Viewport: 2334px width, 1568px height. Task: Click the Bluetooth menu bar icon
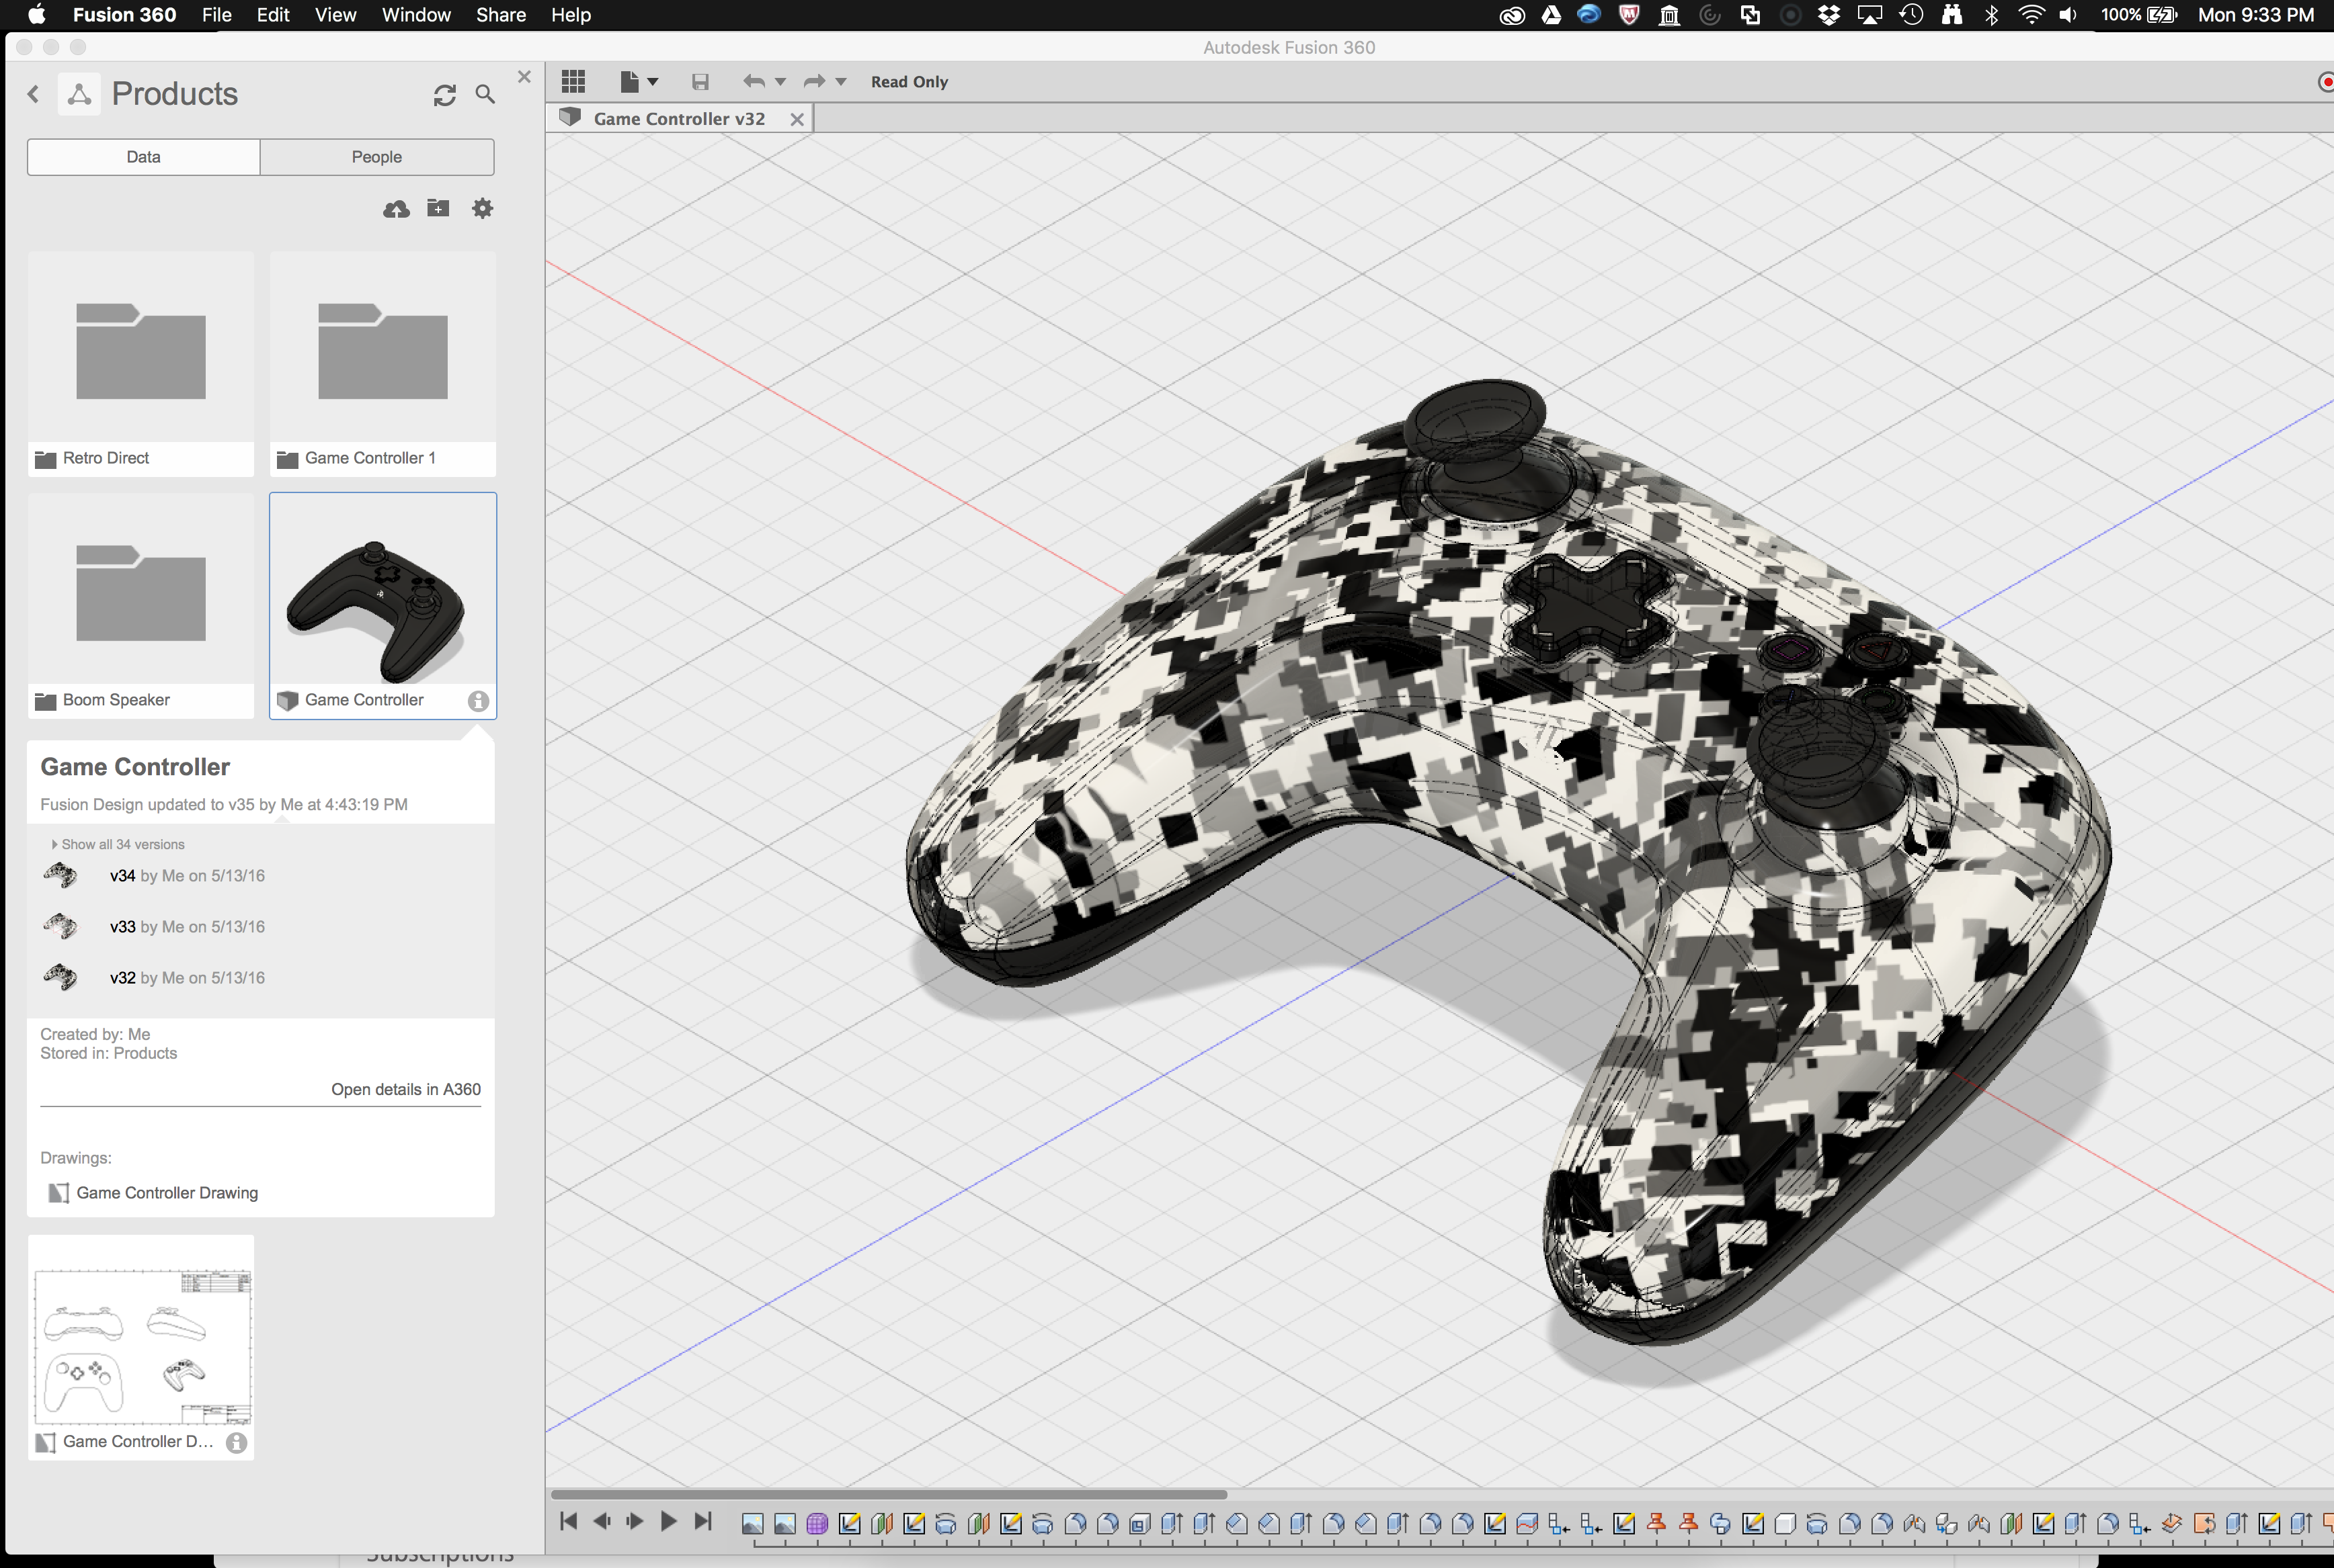[x=1992, y=15]
